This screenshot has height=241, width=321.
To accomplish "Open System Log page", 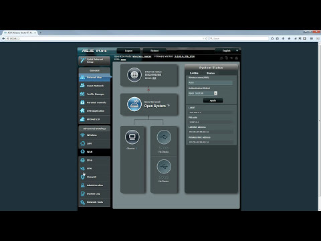I will (94, 193).
